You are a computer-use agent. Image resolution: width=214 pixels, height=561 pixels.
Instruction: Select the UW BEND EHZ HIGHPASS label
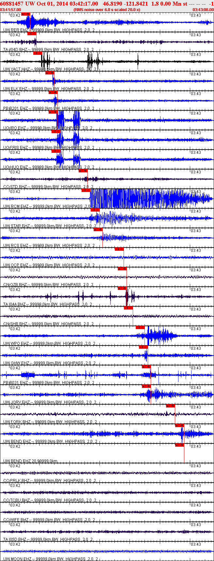click(50, 441)
